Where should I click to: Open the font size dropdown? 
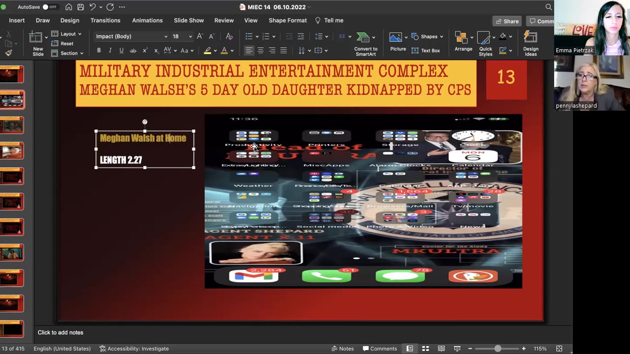tap(190, 36)
